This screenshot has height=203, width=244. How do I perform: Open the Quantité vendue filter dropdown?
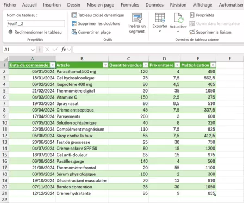[x=146, y=65]
